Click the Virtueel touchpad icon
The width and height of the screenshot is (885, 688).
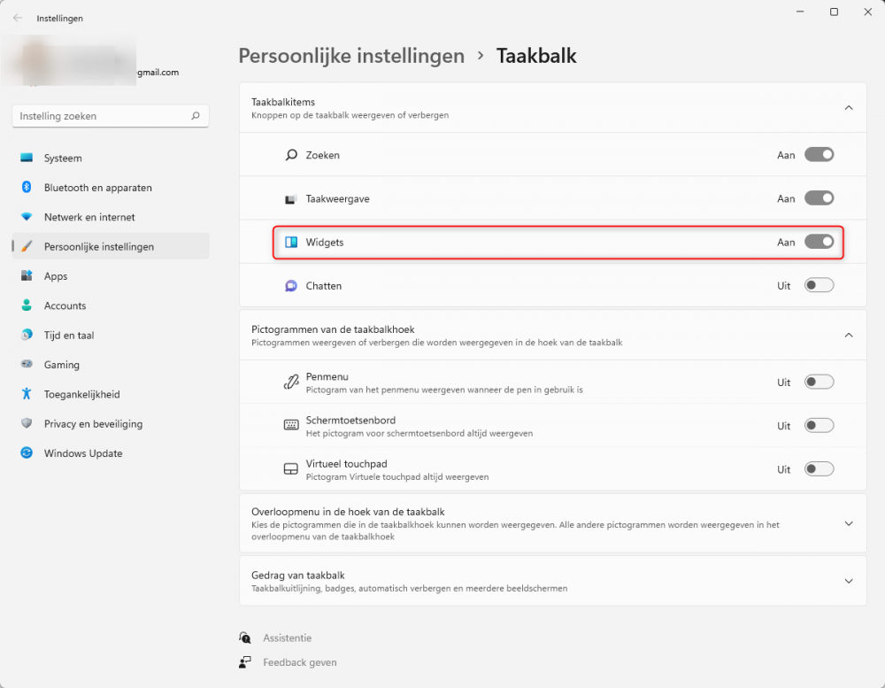pos(291,469)
